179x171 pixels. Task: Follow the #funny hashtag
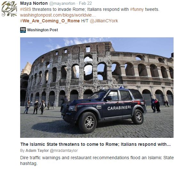tap(137, 9)
